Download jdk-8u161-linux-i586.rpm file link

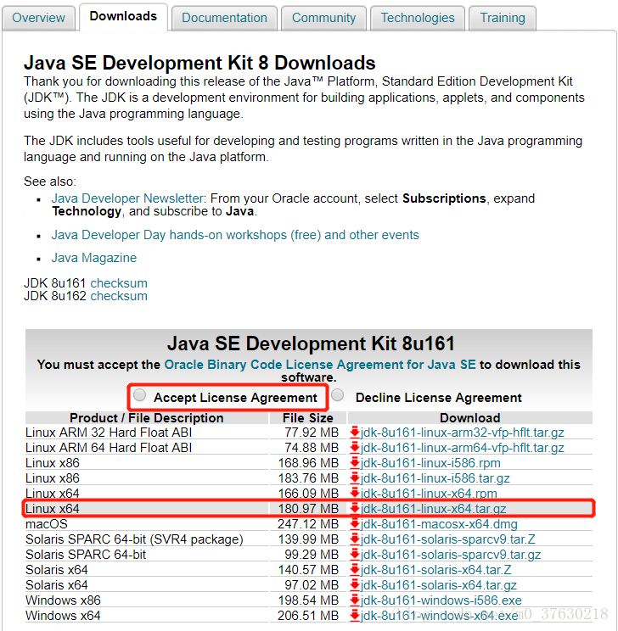tap(430, 463)
